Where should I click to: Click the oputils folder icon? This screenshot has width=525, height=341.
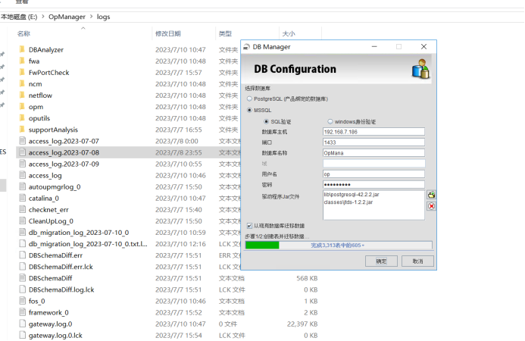pyautogui.click(x=22, y=118)
